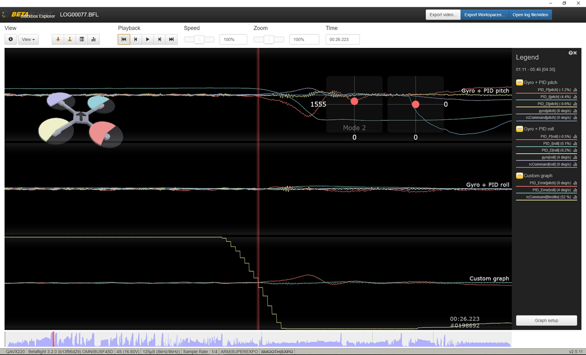Adjust the playback Speed slider
This screenshot has width=586, height=355.
(199, 39)
